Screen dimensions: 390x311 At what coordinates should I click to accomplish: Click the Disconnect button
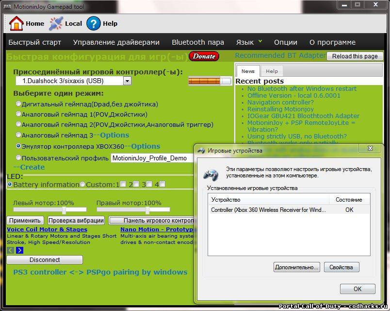click(x=45, y=259)
